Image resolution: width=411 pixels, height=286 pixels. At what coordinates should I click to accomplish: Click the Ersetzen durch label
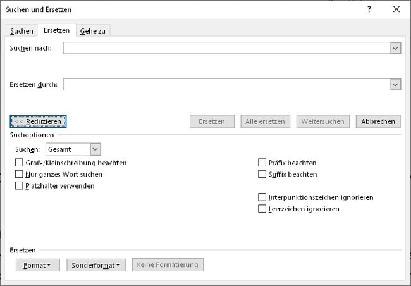pyautogui.click(x=34, y=85)
